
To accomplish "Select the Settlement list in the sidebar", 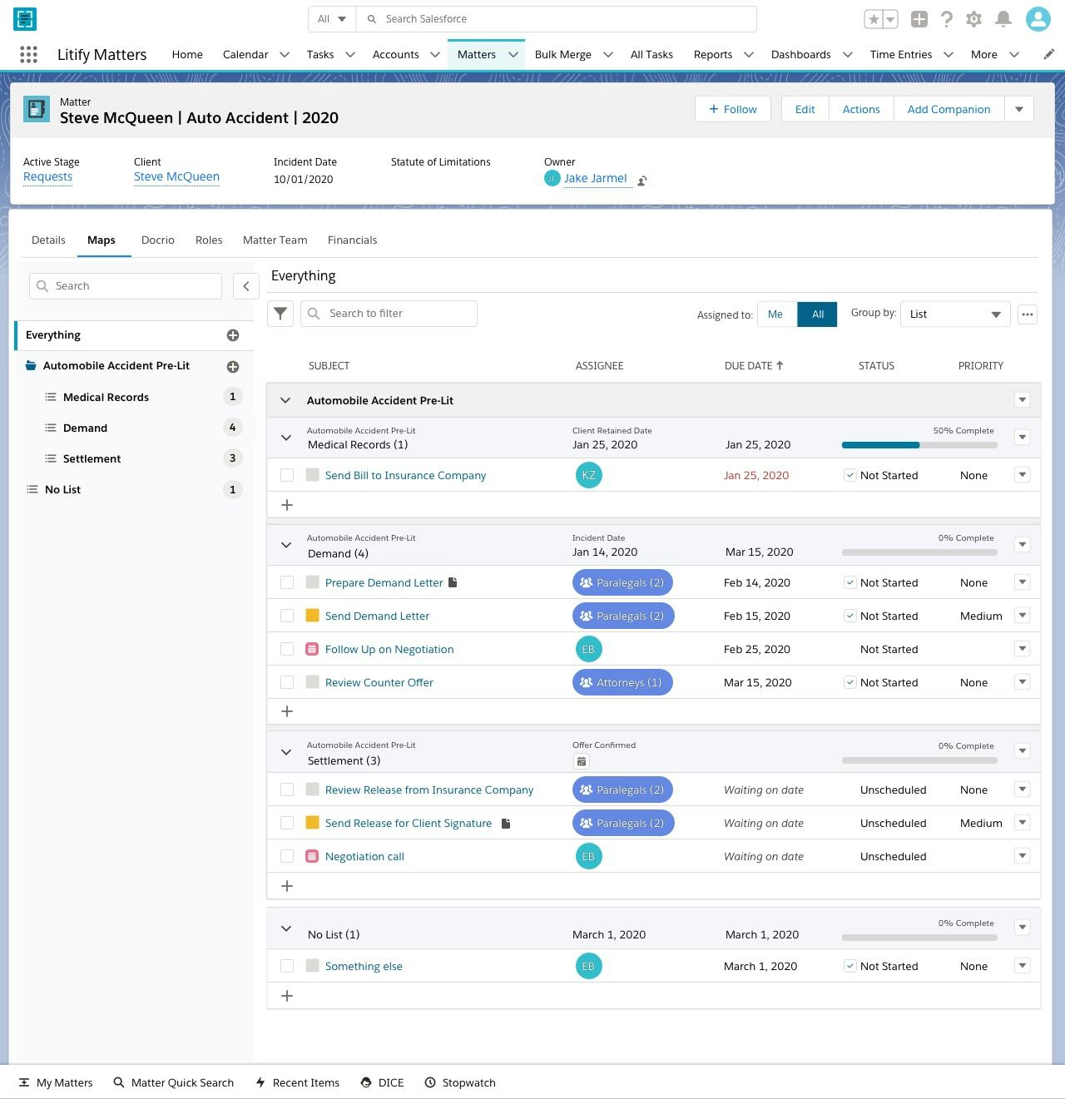I will pos(92,459).
